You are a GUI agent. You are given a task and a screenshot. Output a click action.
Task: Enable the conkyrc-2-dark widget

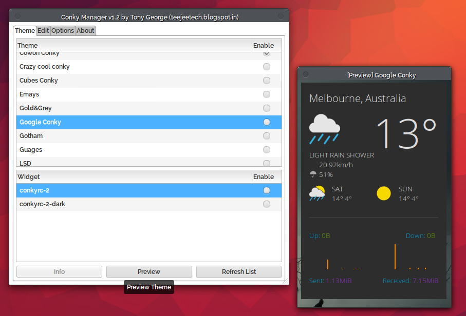pyautogui.click(x=266, y=204)
